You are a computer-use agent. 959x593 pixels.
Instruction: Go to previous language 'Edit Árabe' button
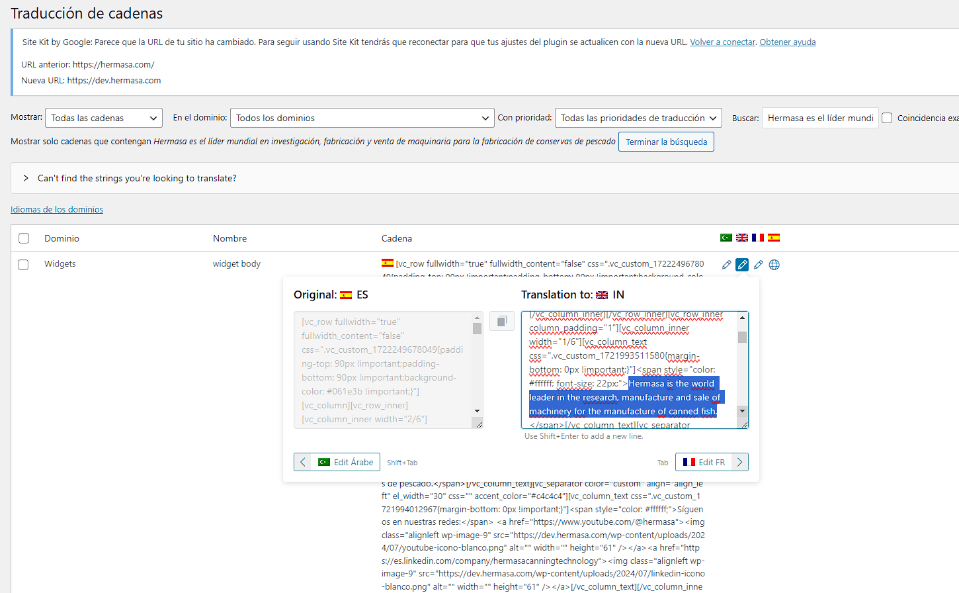pyautogui.click(x=337, y=462)
